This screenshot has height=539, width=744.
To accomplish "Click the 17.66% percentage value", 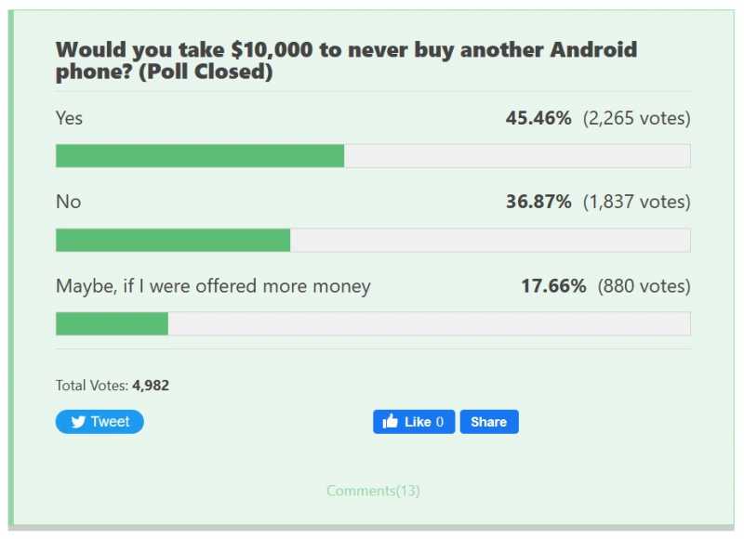I will 553,286.
